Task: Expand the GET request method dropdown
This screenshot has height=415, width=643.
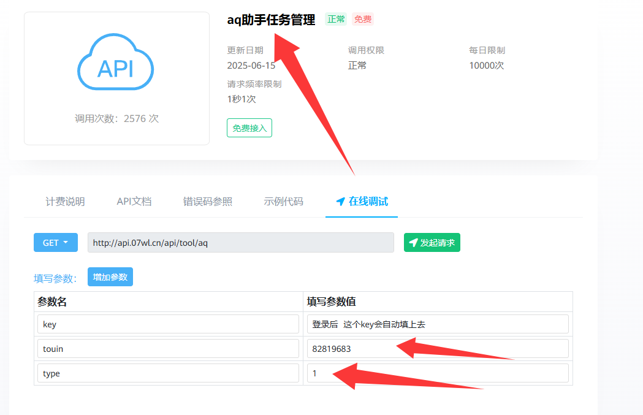Action: coord(56,243)
